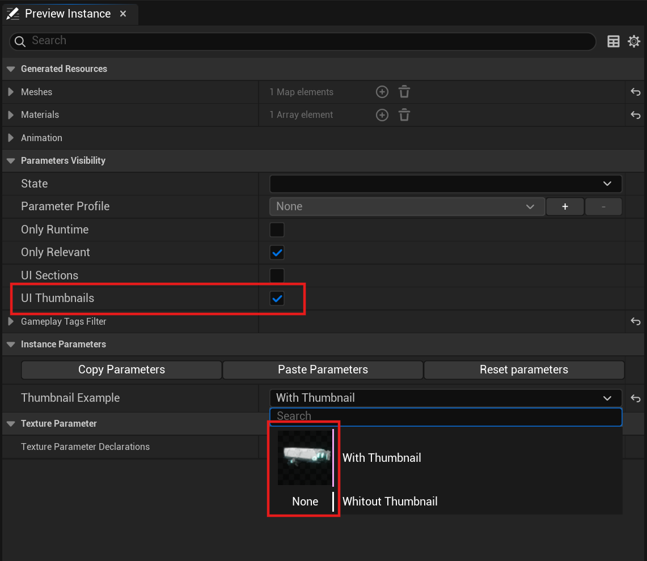647x561 pixels.
Task: Click the mesh thumbnail image in dropdown
Action: click(x=305, y=458)
